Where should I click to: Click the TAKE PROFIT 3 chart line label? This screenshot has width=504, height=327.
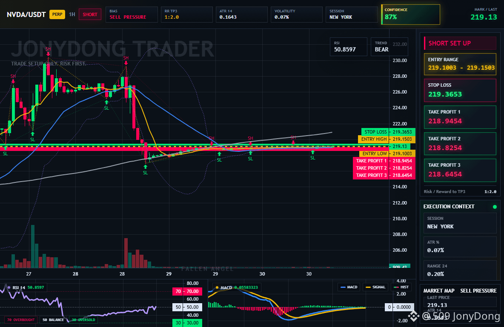click(384, 175)
